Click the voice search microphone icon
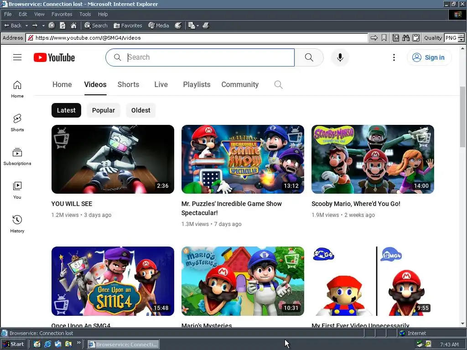 [x=340, y=57]
